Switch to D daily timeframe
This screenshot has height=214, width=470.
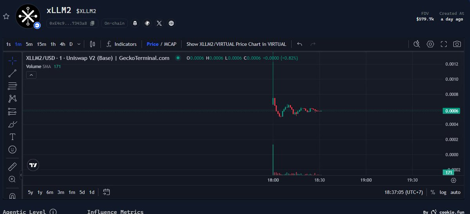71,44
